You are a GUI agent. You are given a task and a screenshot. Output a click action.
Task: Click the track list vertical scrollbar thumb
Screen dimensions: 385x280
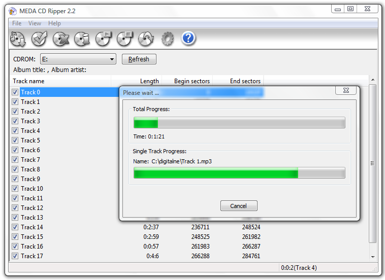pos(372,163)
